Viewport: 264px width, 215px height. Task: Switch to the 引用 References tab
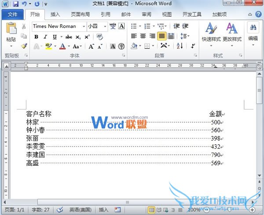click(x=106, y=15)
